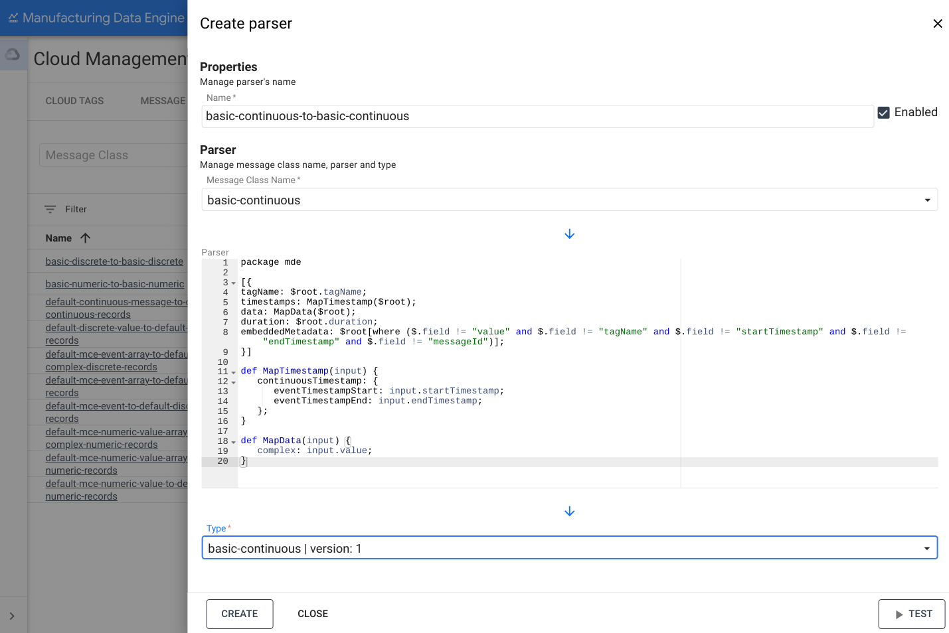
Task: Switch to the CLOUD TAGS tab
Action: click(74, 101)
